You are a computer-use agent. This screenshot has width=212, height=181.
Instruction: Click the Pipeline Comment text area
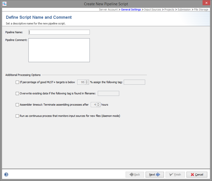pos(59,50)
